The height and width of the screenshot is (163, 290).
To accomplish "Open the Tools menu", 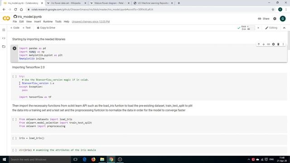I will (x=58, y=22).
